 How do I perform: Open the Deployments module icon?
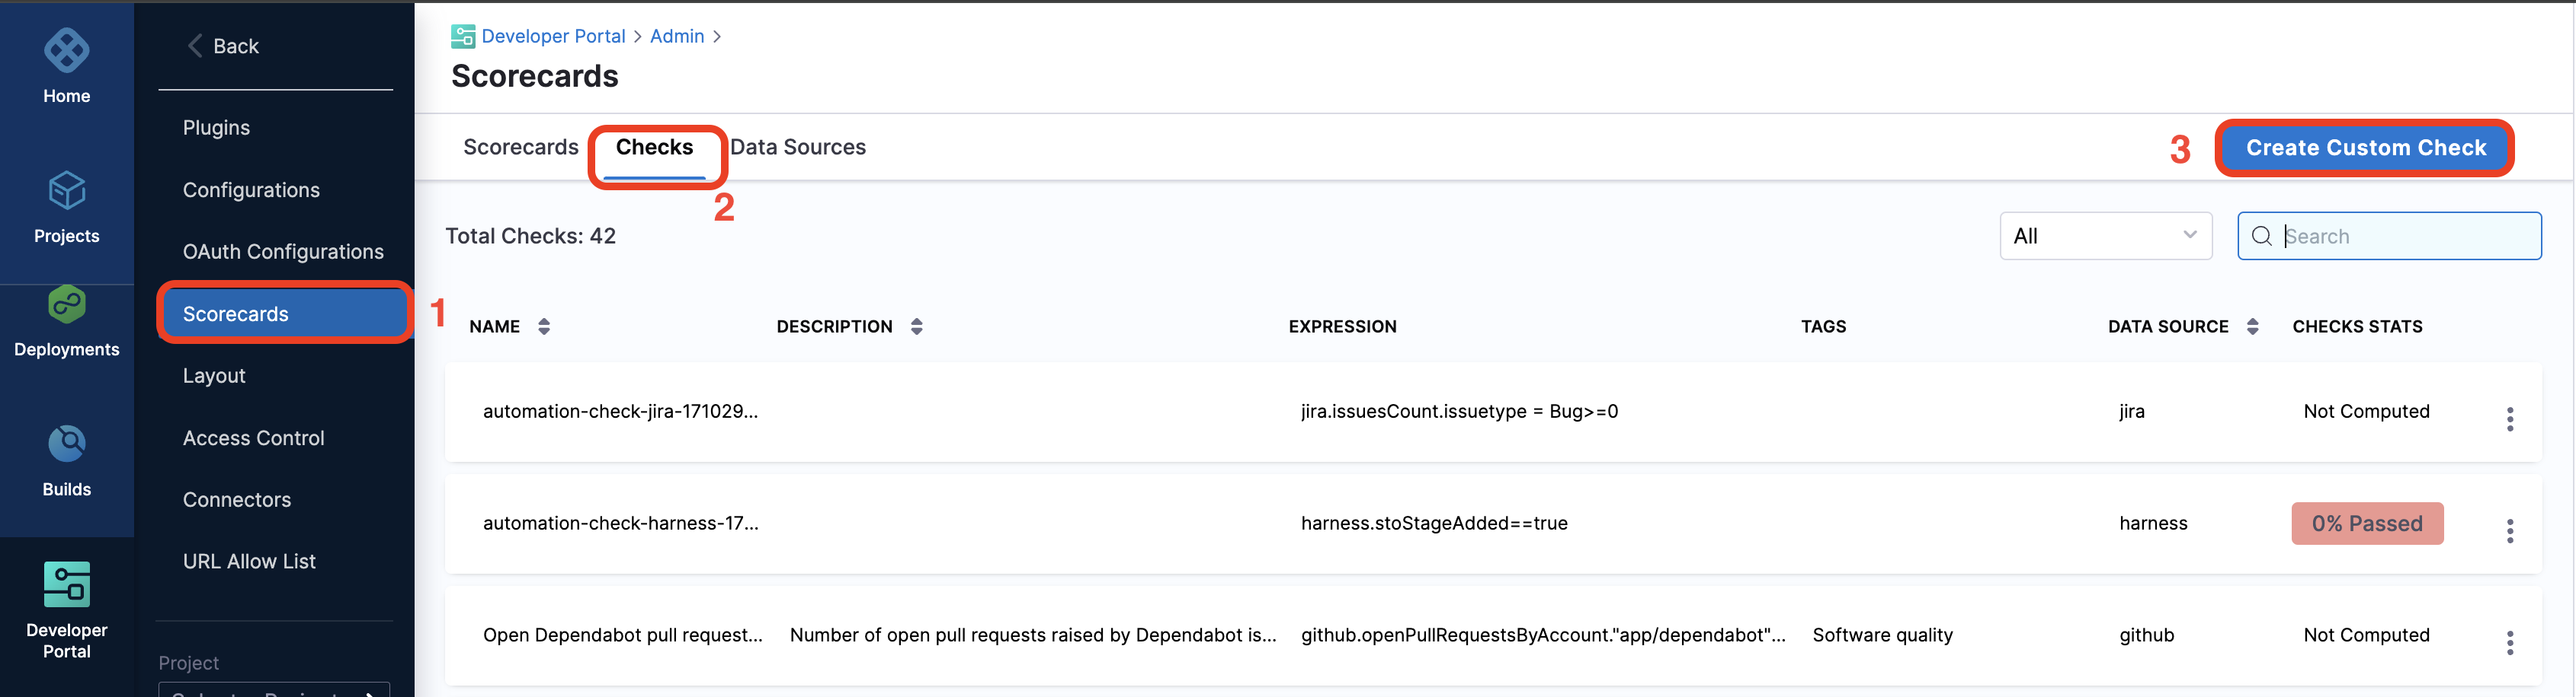click(66, 306)
